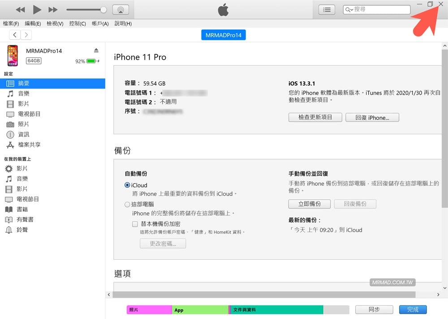
Task: Minimize the iTunes window
Action: pyautogui.click(x=419, y=4)
